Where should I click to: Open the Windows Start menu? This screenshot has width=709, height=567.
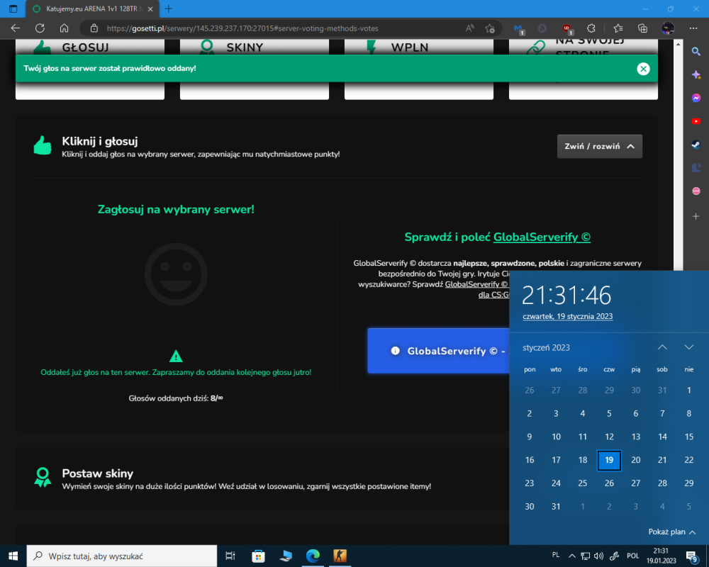[13, 556]
